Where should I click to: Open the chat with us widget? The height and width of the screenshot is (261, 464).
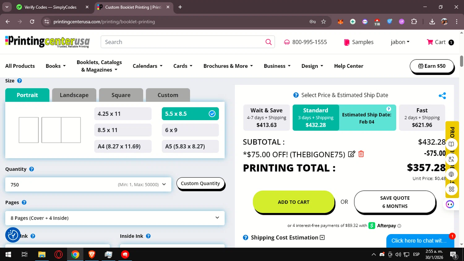[420, 241]
